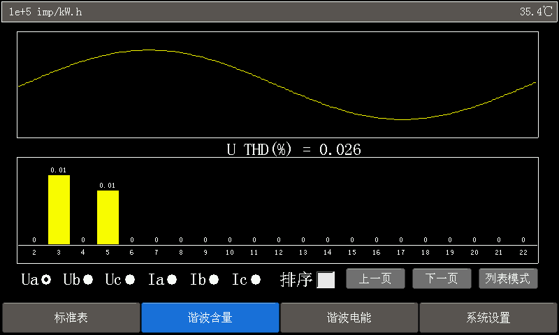Click the 3rd harmonic yellow bar
This screenshot has height=335, width=559.
59,209
